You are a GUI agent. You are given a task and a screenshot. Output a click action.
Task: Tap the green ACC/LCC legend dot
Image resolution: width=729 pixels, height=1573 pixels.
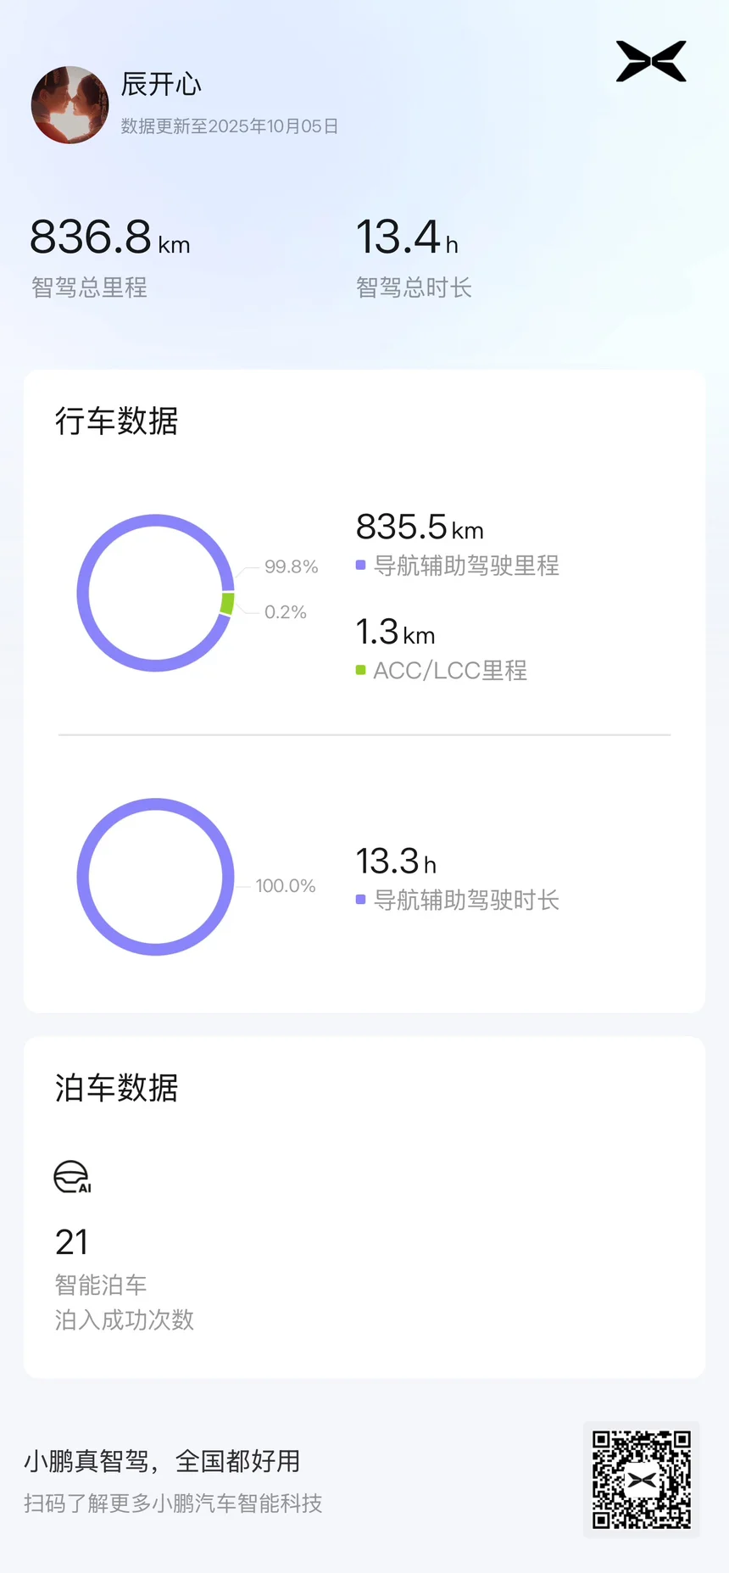coord(360,670)
